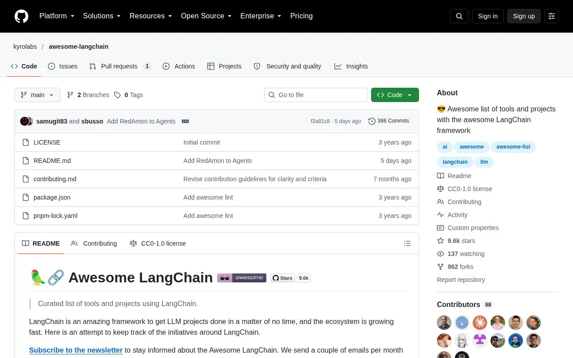The height and width of the screenshot is (358, 573).
Task: Click the history clock icon by 386 Commits
Action: (372, 121)
